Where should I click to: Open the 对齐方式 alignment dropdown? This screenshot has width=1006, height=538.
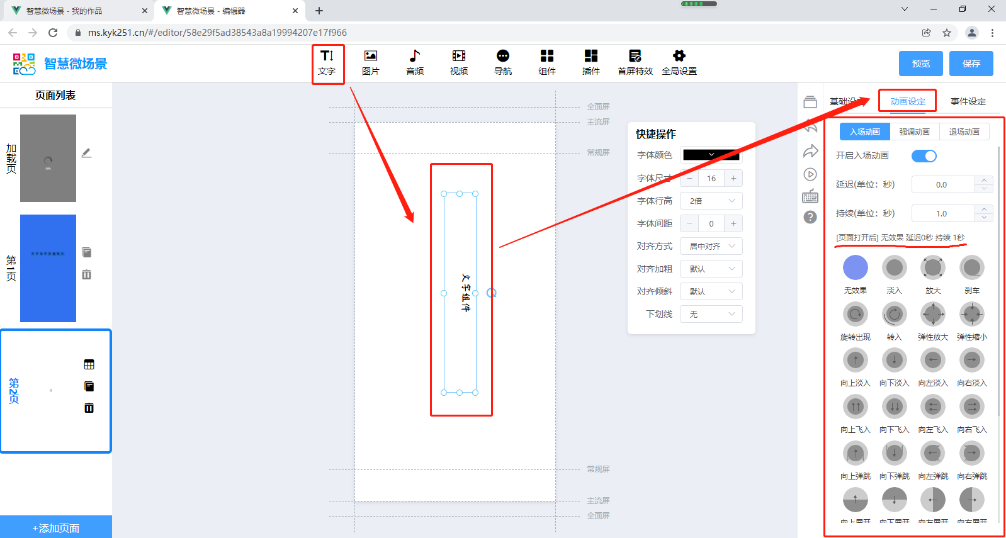coord(711,246)
